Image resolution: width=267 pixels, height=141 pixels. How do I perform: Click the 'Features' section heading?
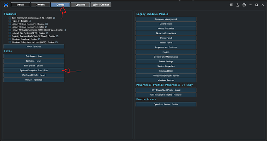(10, 14)
